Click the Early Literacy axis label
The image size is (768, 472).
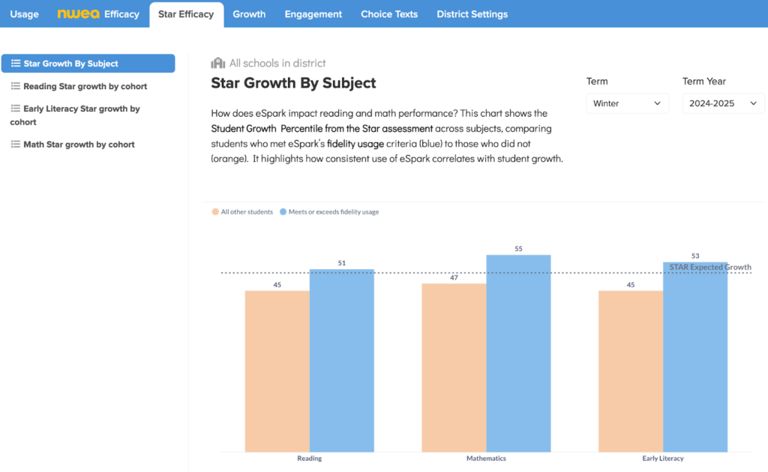point(663,459)
